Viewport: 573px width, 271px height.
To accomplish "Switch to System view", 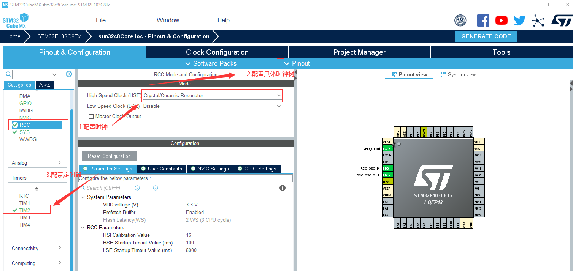I will coord(458,74).
